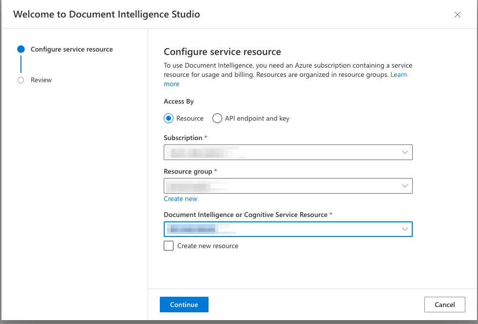478x324 pixels.
Task: Go to the Configure service resource step
Action: 72,49
